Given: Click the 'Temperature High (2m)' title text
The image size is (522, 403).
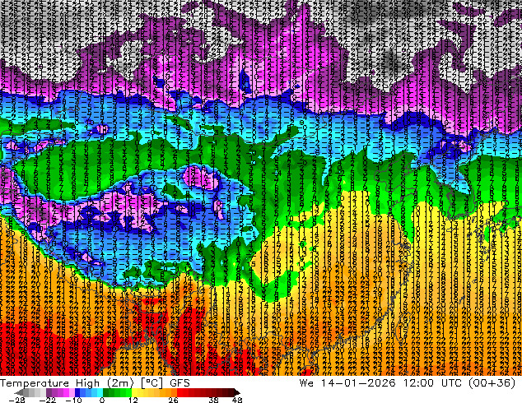Looking at the screenshot, I should point(67,383).
